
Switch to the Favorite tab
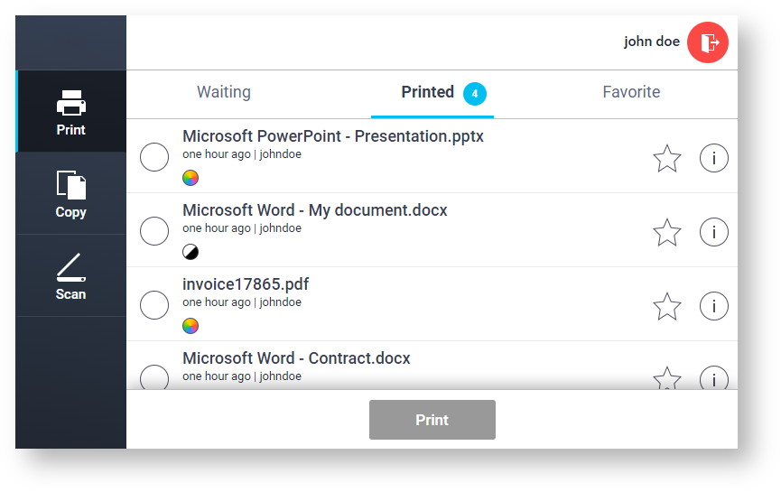[x=631, y=92]
